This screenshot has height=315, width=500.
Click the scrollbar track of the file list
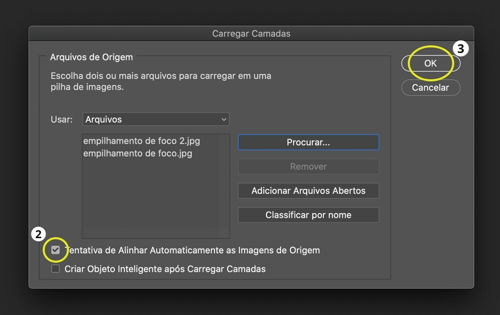point(224,187)
